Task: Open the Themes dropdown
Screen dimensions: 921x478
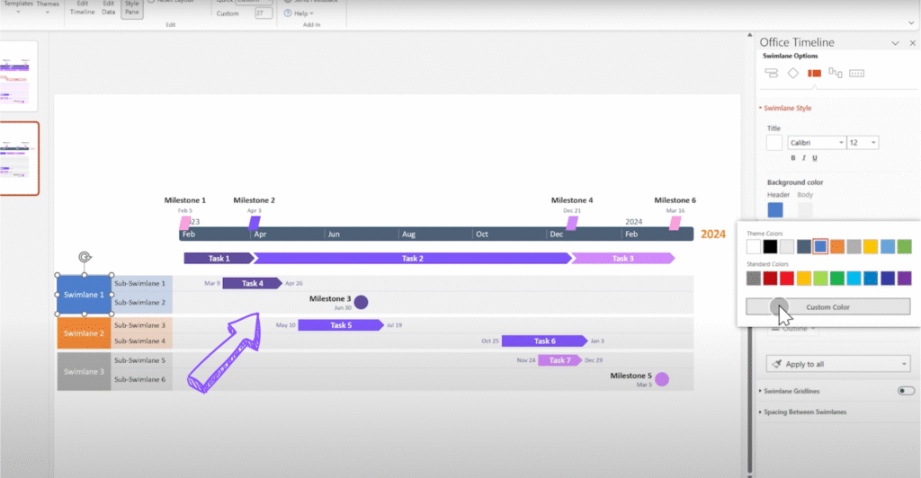Action: click(x=48, y=6)
